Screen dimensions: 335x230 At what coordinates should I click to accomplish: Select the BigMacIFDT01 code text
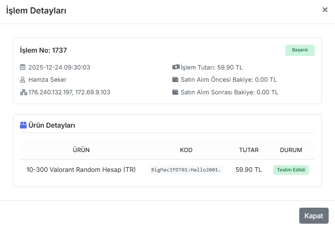click(186, 170)
